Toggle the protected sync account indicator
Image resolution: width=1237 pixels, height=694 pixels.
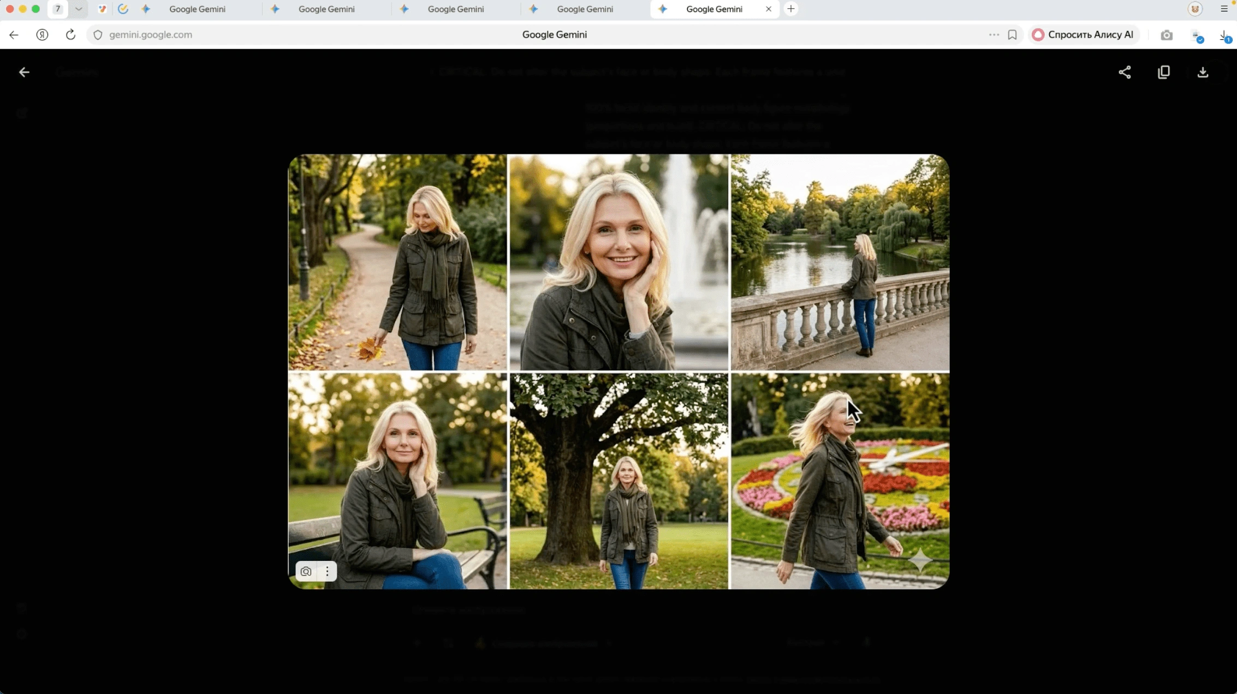click(1197, 35)
